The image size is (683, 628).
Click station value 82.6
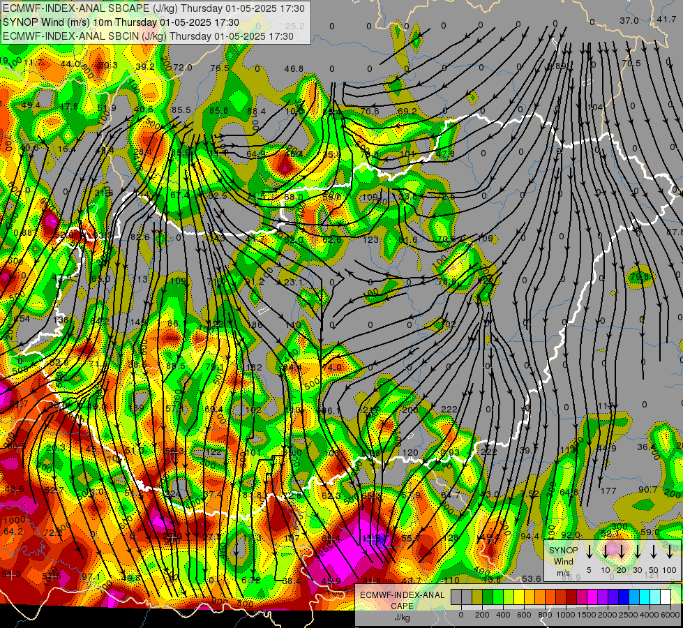140,237
